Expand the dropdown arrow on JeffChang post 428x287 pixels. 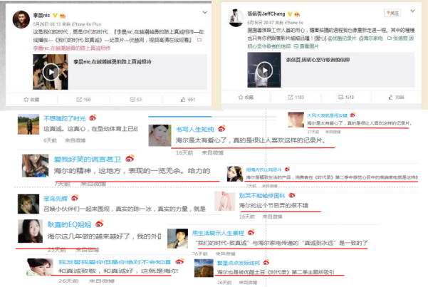412,11
